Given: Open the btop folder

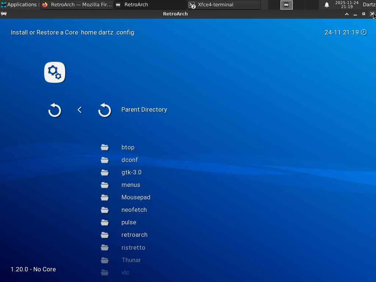Looking at the screenshot, I should pos(128,147).
